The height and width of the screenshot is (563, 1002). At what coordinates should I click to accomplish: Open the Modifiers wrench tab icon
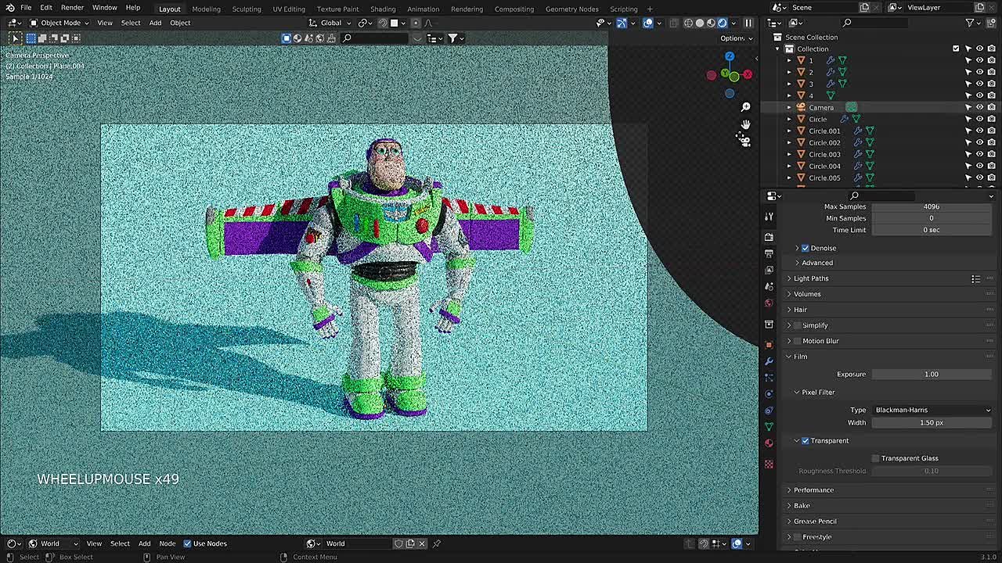tap(769, 360)
